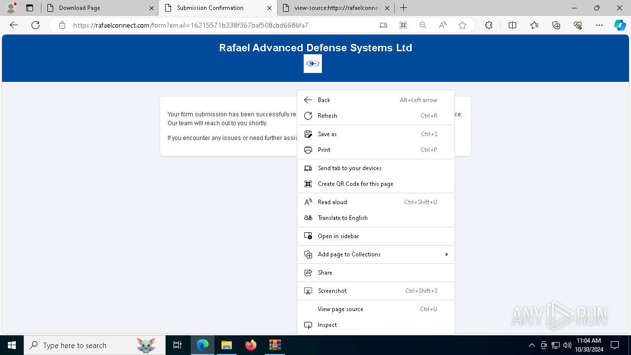Choose Screenshot in the context menu

(376, 291)
